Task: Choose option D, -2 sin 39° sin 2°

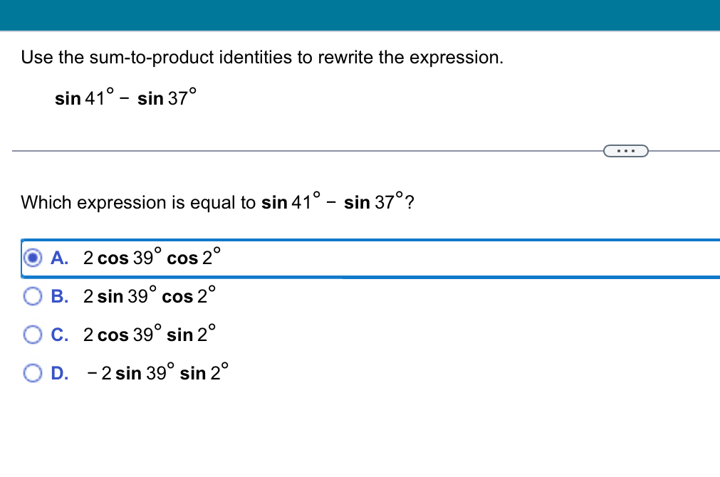Action: [157, 372]
